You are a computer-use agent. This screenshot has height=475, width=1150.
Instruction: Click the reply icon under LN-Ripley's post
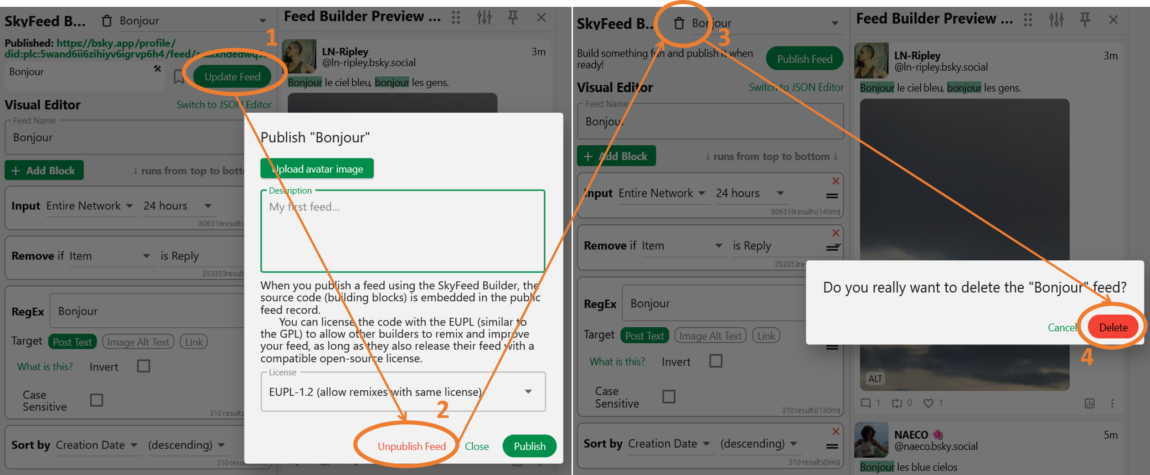866,403
